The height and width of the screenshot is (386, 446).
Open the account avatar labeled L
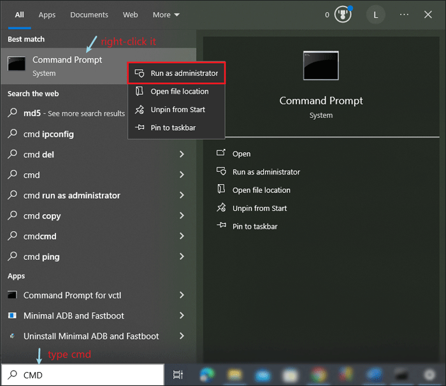(375, 15)
